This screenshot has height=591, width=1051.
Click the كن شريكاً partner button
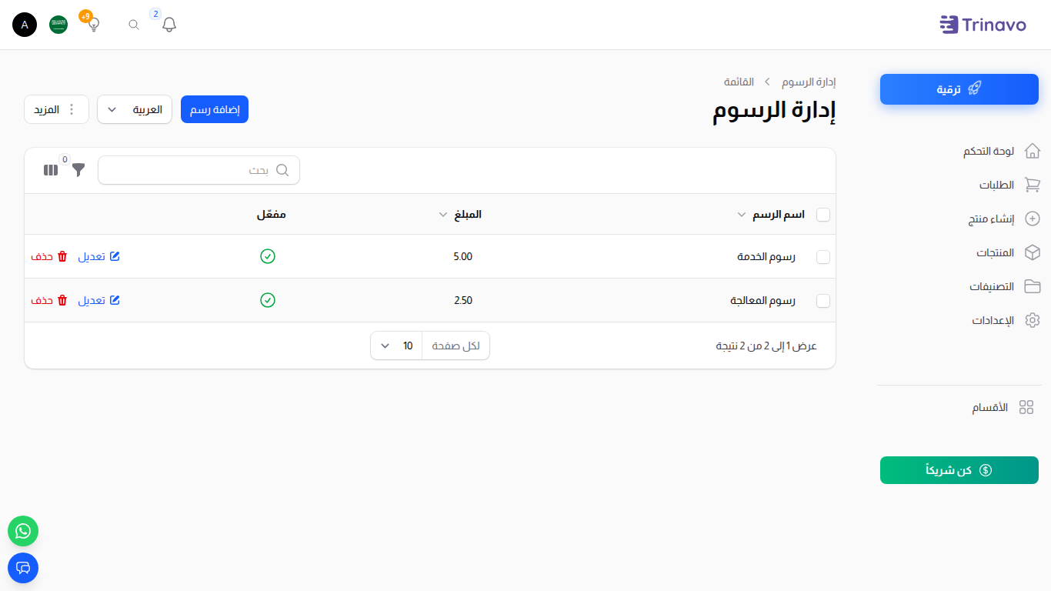959,470
